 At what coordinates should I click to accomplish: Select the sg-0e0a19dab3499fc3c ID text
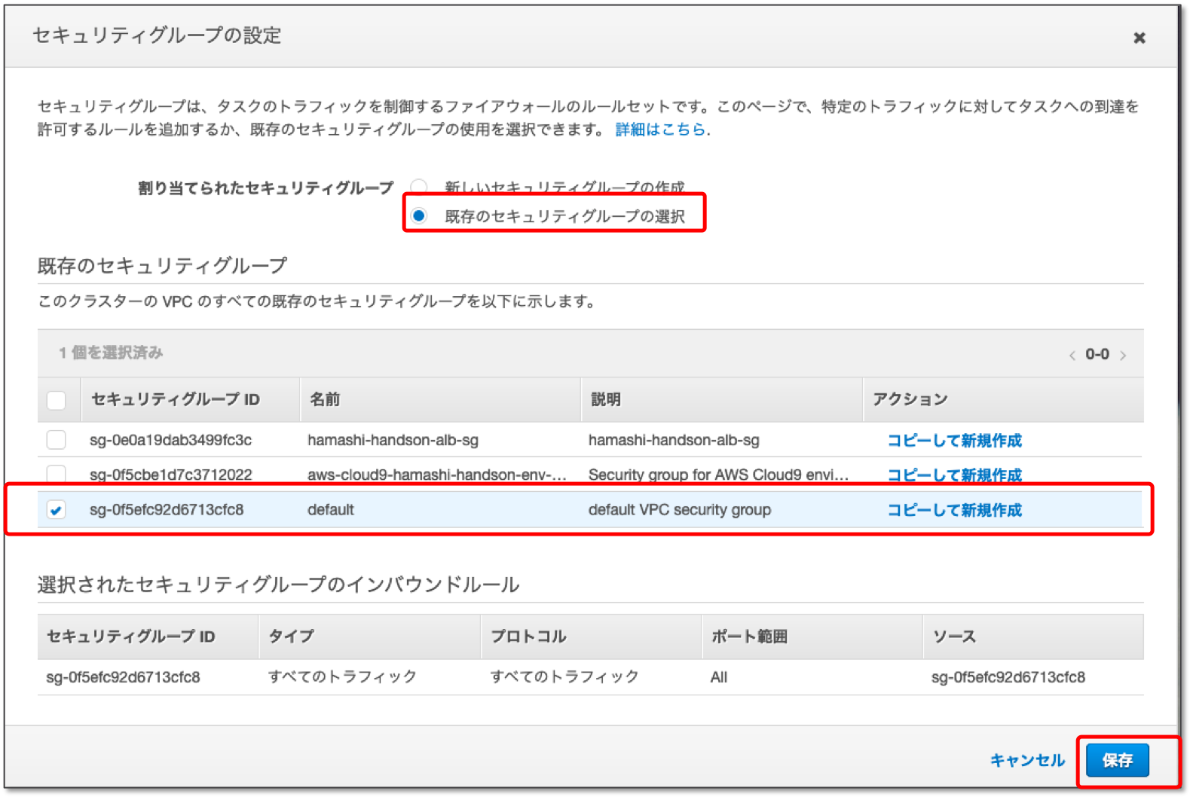pyautogui.click(x=170, y=440)
